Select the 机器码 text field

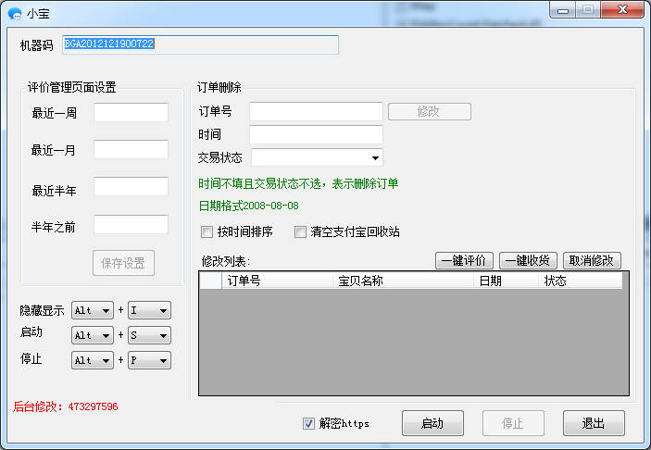coord(200,44)
